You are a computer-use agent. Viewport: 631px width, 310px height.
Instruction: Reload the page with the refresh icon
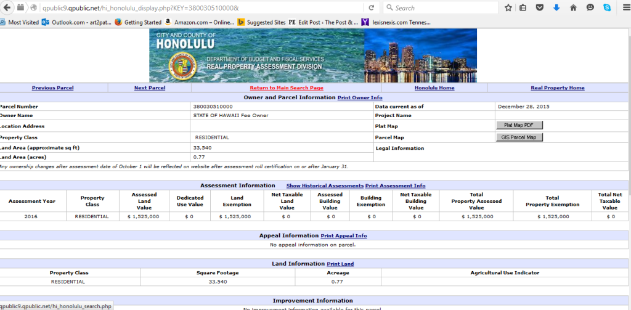coord(372,8)
